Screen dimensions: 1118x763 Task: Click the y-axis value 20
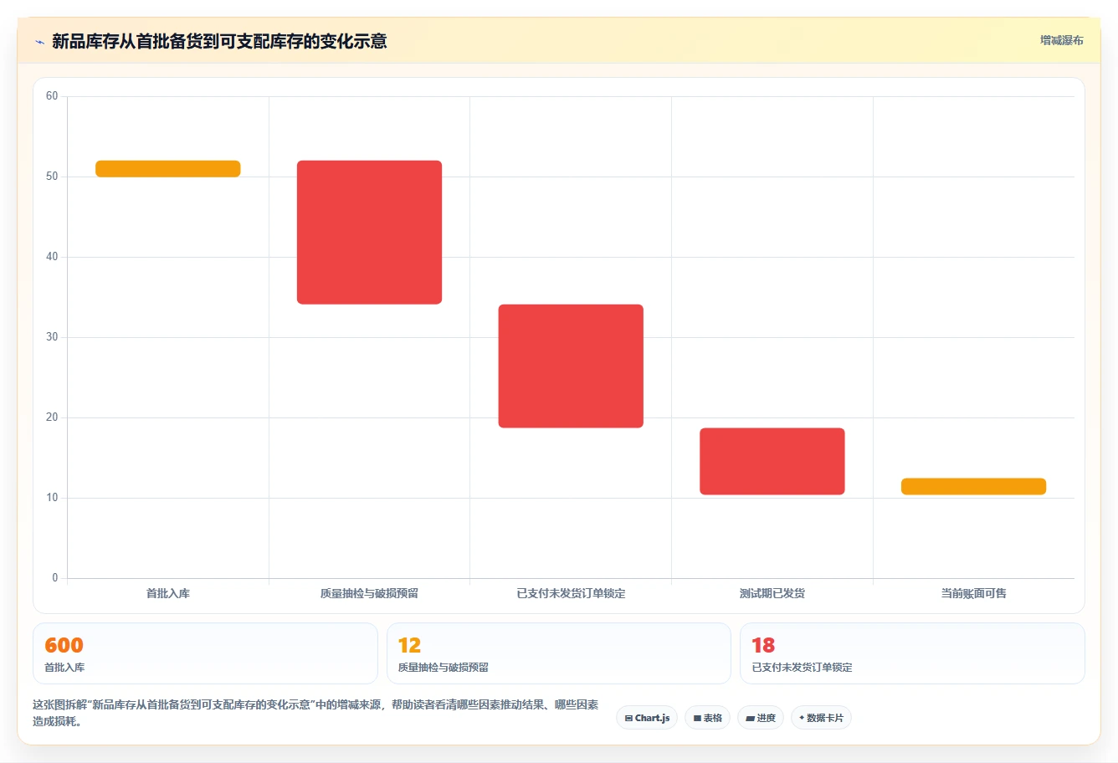52,417
